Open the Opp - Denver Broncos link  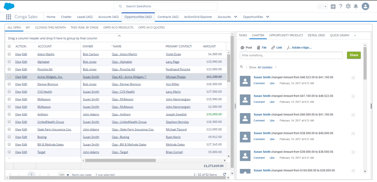click(126, 84)
